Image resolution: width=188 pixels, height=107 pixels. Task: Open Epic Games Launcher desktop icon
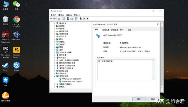pyautogui.click(x=6, y=52)
